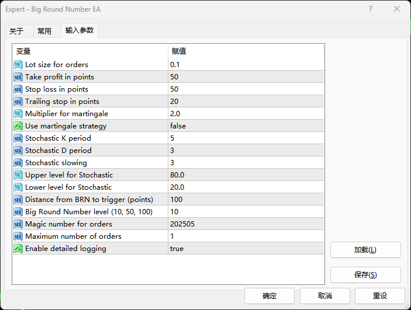This screenshot has width=411, height=310.
Task: Select the 输入参数 tab
Action: 79,30
